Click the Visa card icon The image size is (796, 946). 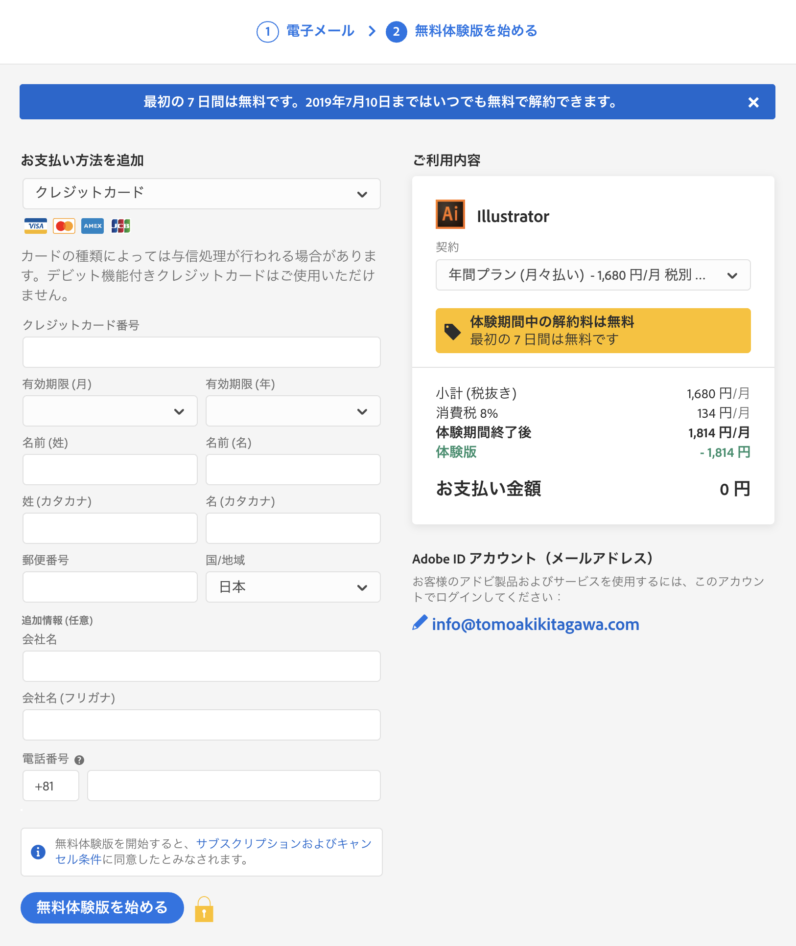point(36,226)
